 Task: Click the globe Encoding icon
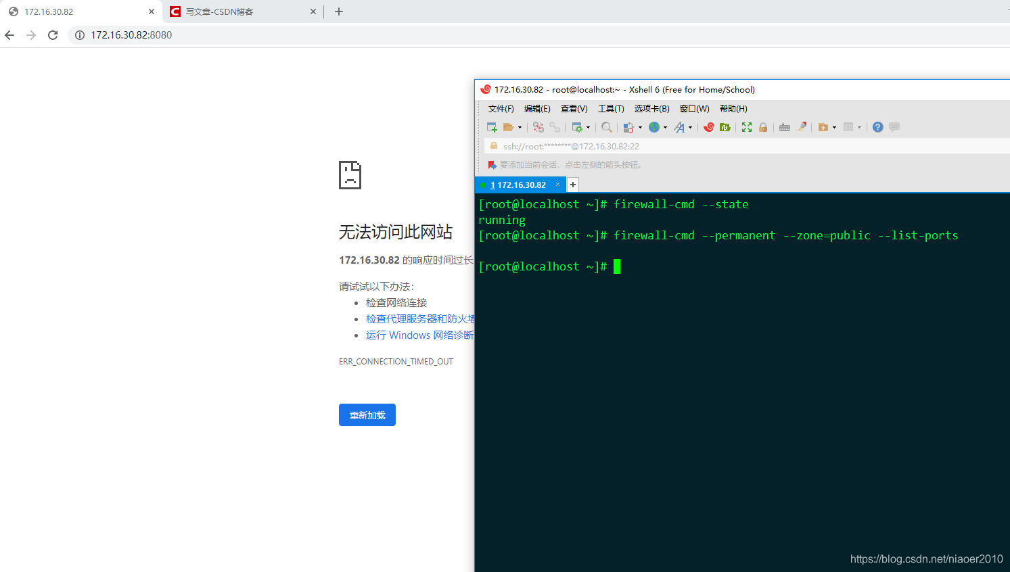[x=654, y=127]
